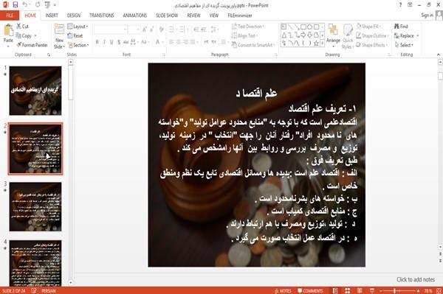Expand the Layout dropdown

click(78, 27)
